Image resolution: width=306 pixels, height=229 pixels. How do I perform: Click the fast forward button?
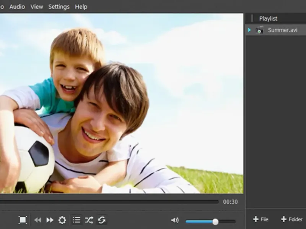click(x=50, y=220)
